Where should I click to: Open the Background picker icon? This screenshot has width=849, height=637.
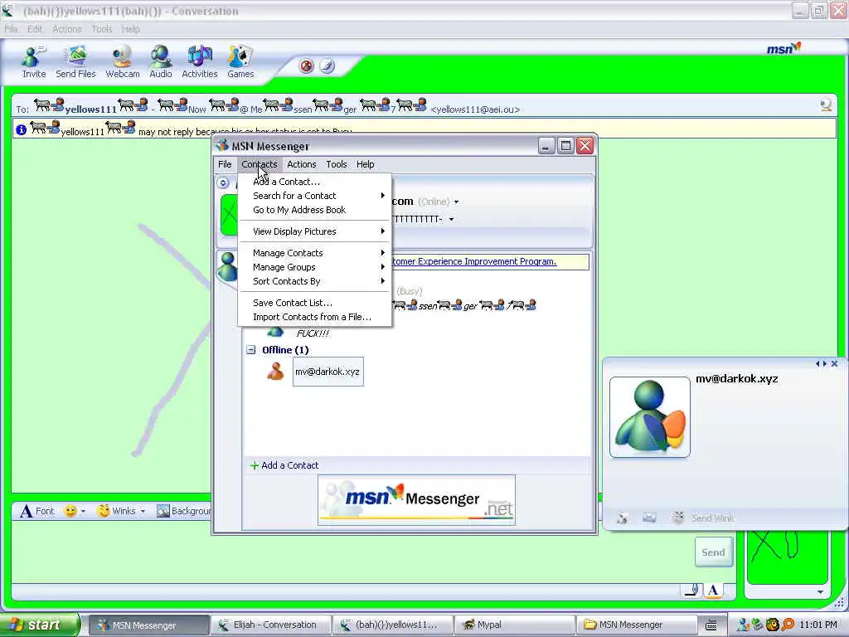click(163, 511)
